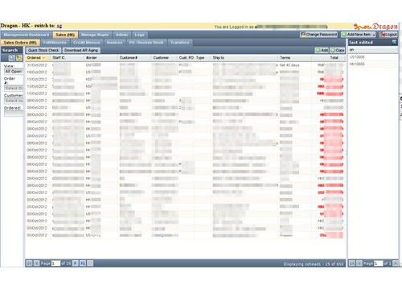Open the View All Open dropdown
Image resolution: width=402 pixels, height=290 pixels.
(14, 72)
